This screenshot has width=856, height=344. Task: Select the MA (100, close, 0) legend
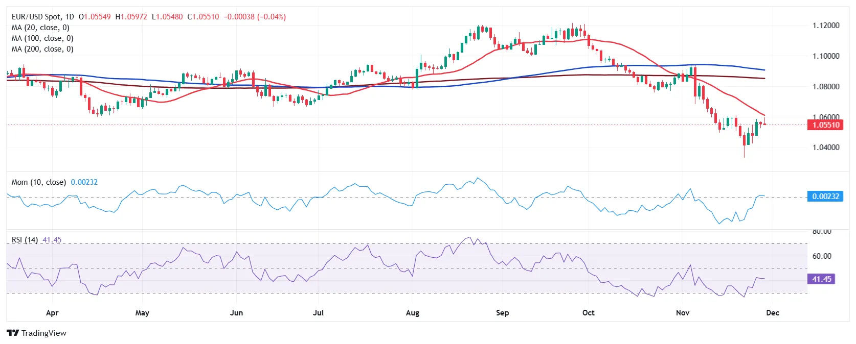click(42, 38)
